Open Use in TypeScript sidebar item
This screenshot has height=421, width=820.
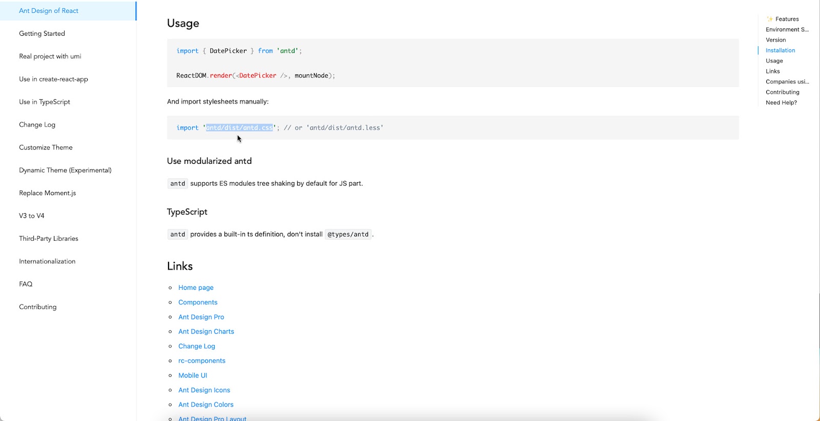click(x=45, y=102)
